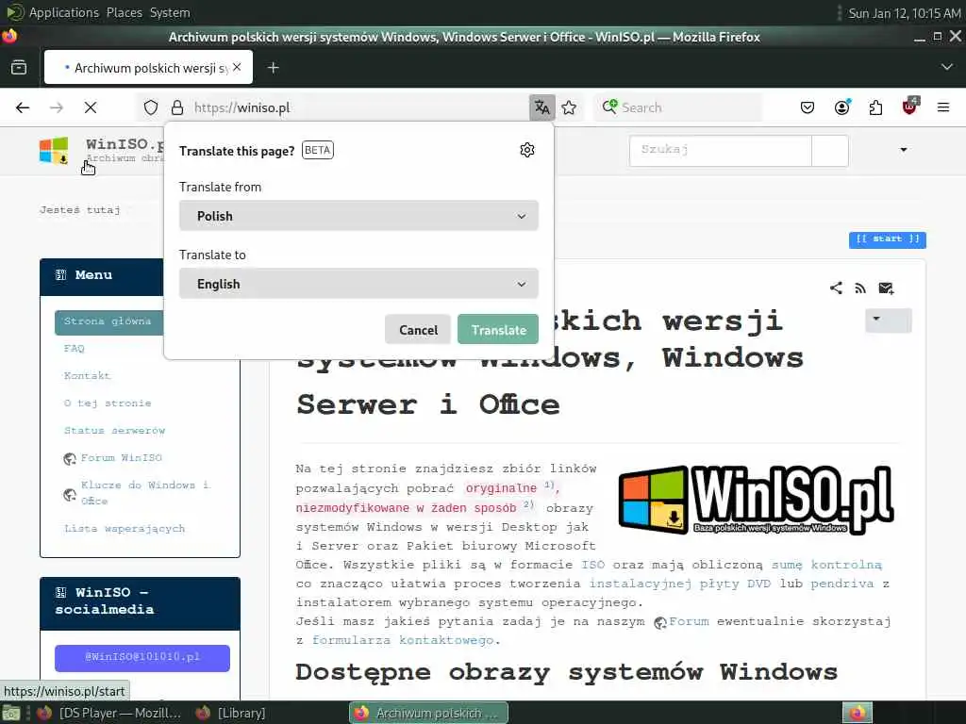
Task: Open a new tab with plus button
Action: [274, 68]
